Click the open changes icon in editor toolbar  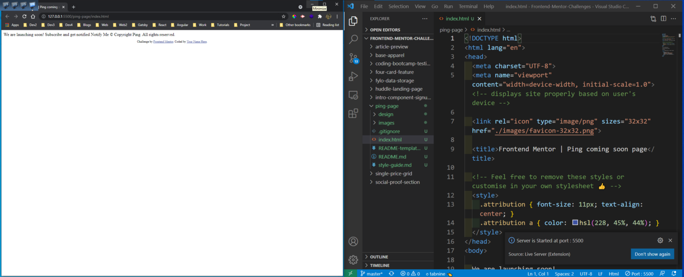point(653,19)
